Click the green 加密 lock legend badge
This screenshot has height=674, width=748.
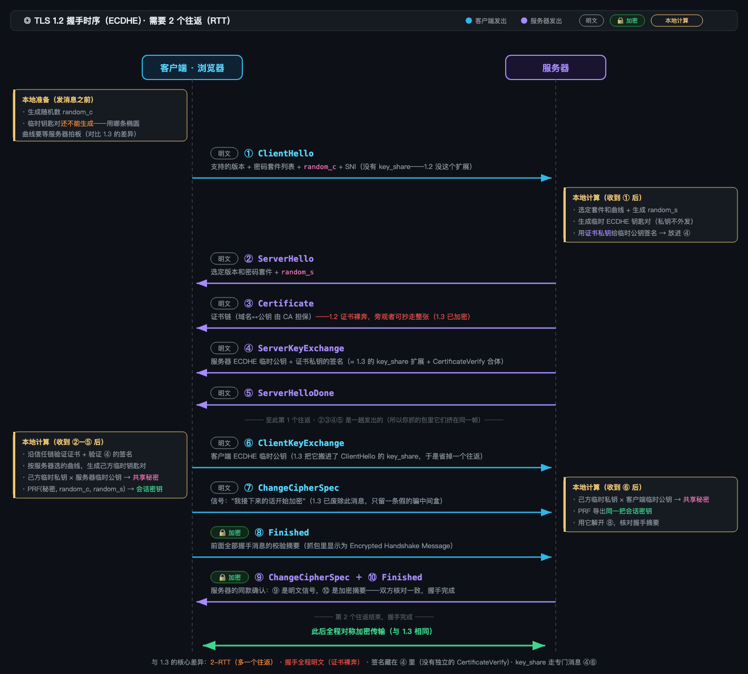(x=627, y=21)
